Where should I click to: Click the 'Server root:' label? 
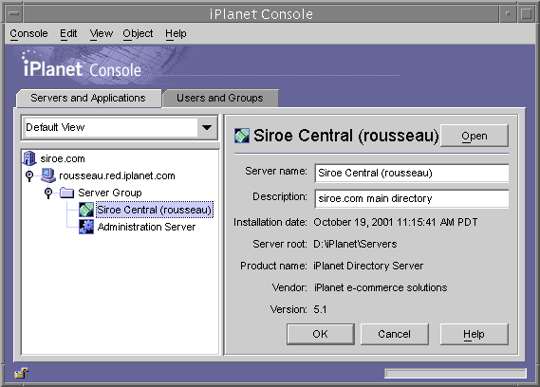(x=280, y=244)
